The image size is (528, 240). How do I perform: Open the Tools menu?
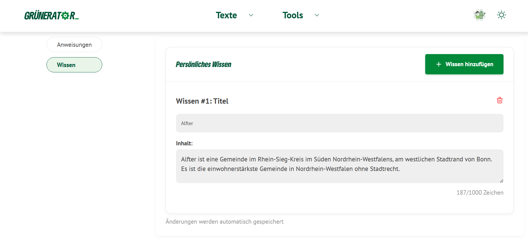coord(293,15)
